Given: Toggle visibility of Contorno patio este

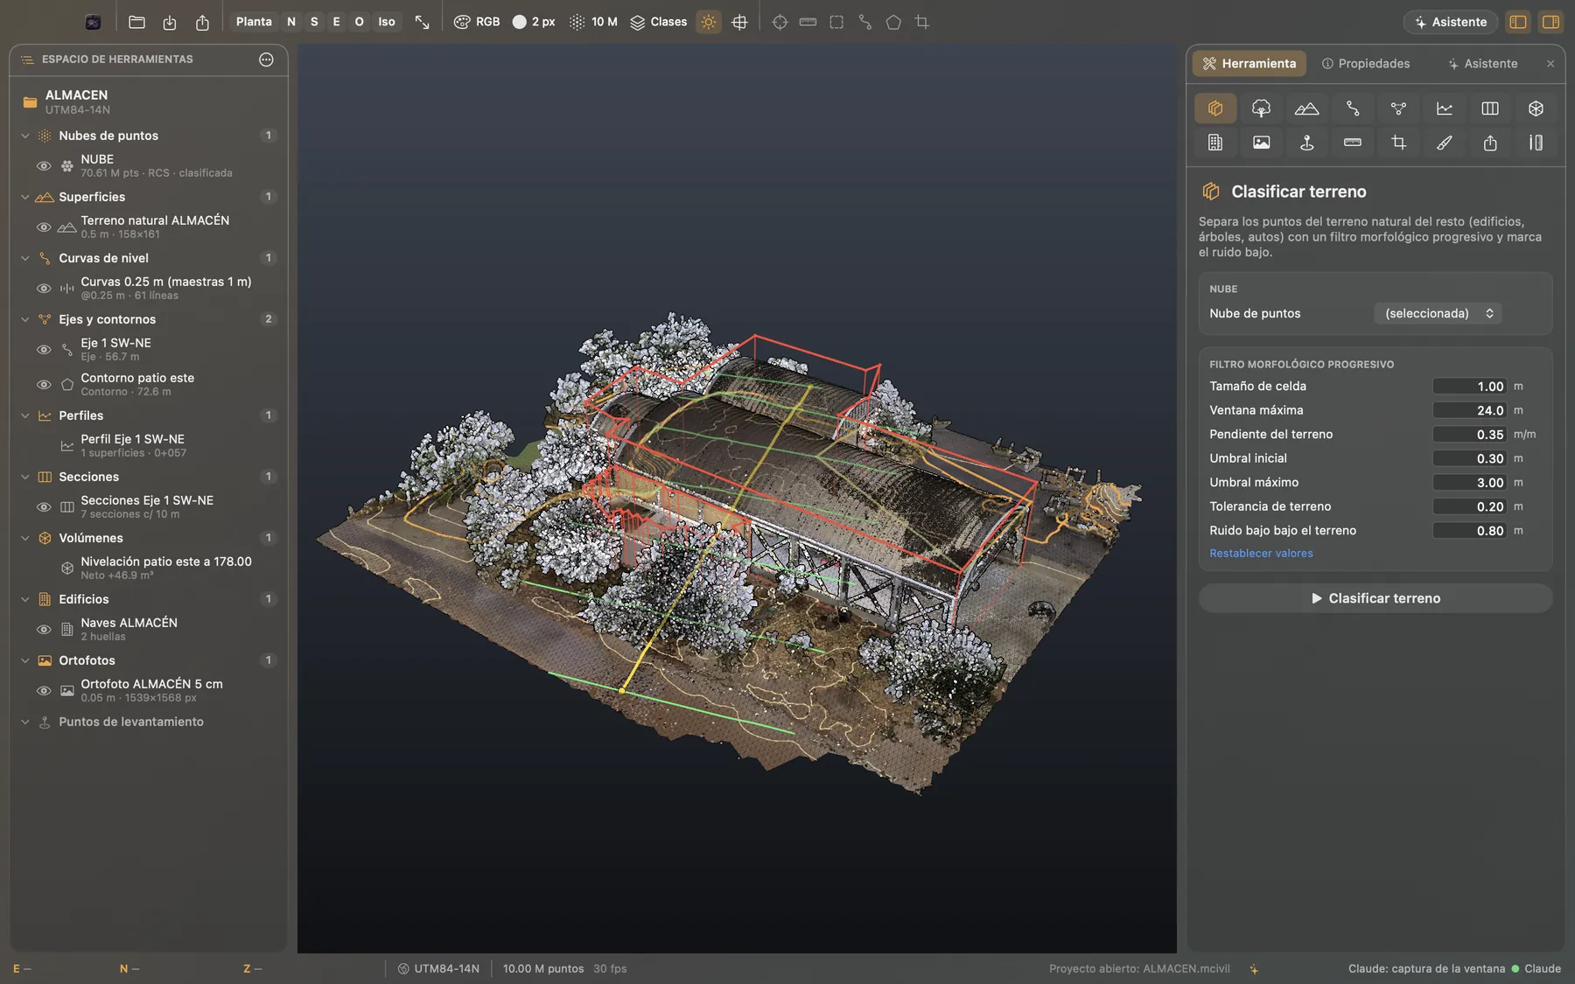Looking at the screenshot, I should 44,385.
